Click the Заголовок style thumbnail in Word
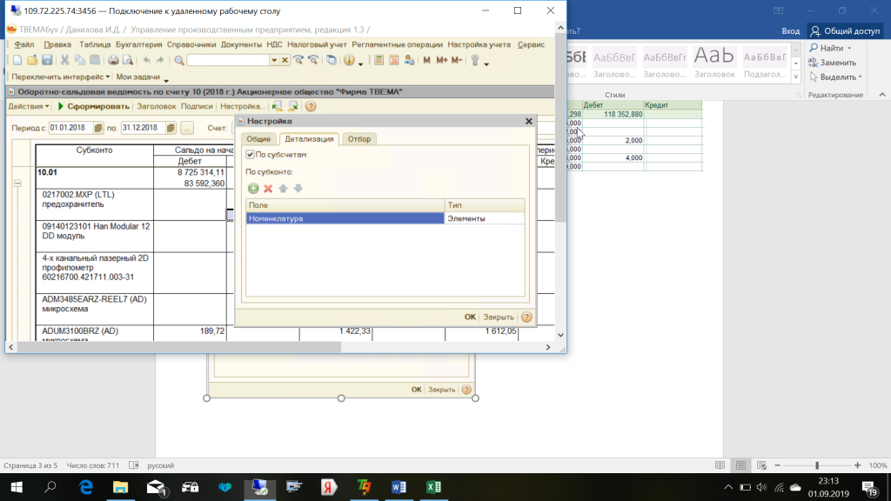Viewport: 891px width, 501px height. point(714,63)
